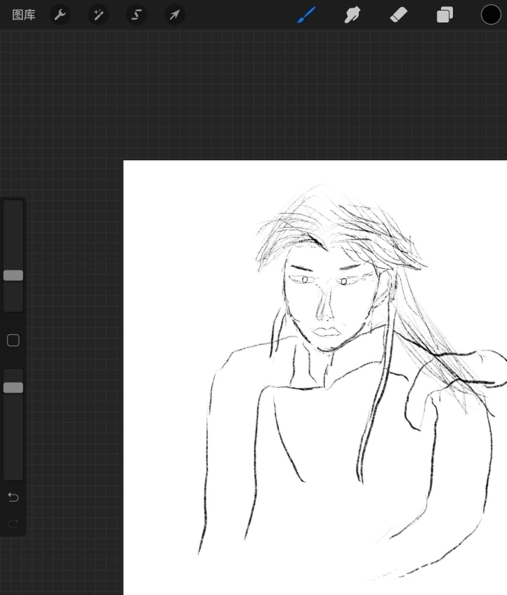The height and width of the screenshot is (595, 507).
Task: Select the Smudge finger tool
Action: click(x=353, y=15)
